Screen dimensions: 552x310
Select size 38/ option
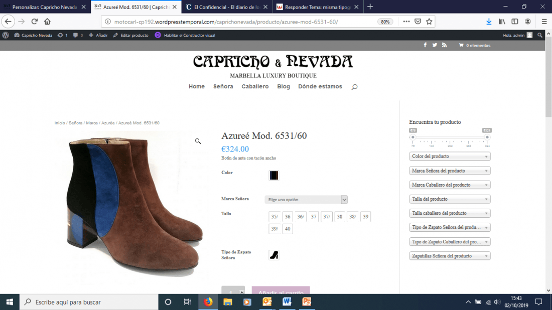[353, 217]
